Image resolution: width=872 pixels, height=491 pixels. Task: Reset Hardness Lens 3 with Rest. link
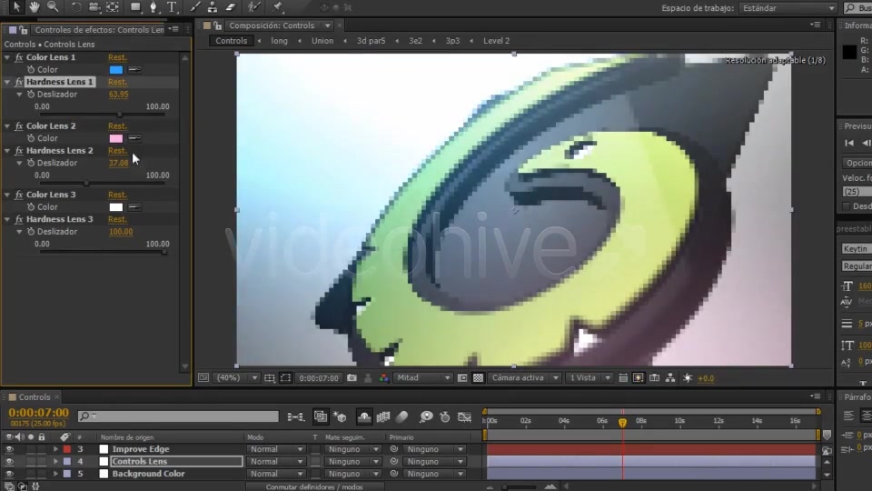pos(117,219)
